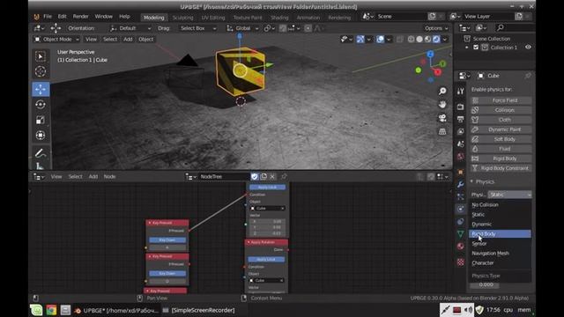Select the Annotate tool in viewport toolbar
The height and width of the screenshot is (317, 564).
pyautogui.click(x=41, y=153)
